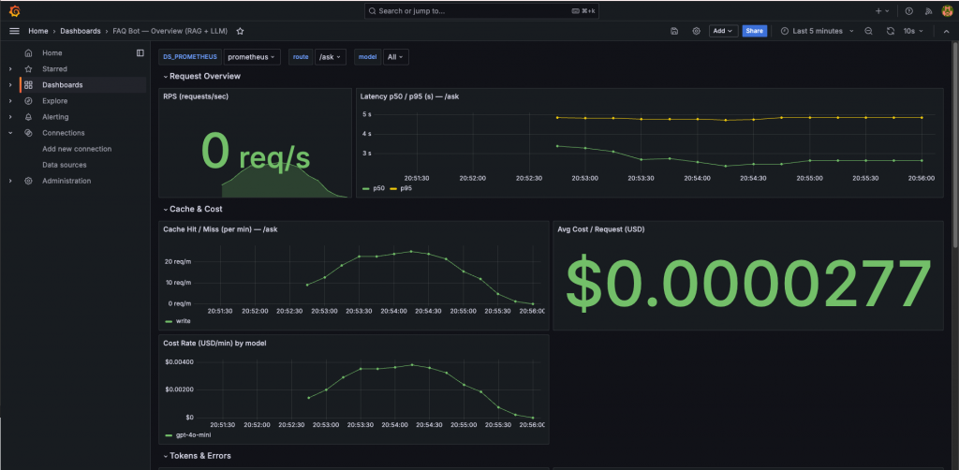Click Home in the breadcrumb

click(x=37, y=31)
